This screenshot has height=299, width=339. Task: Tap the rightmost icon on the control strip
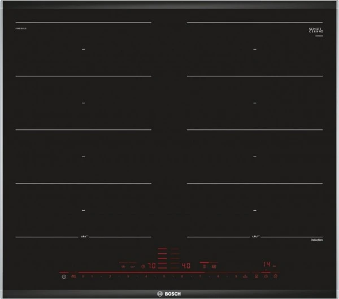pos(275,276)
